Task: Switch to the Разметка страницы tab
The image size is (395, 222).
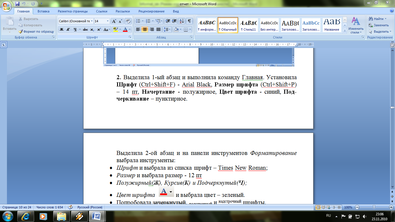Action: point(73,11)
